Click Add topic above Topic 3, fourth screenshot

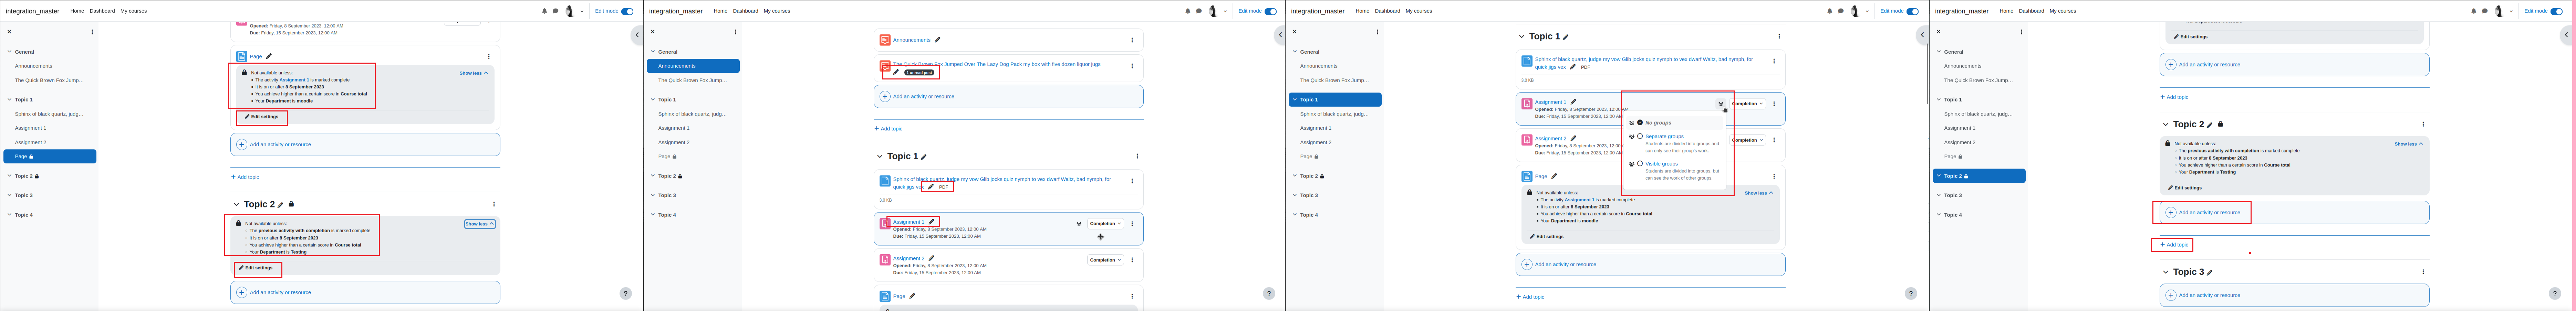point(2174,245)
